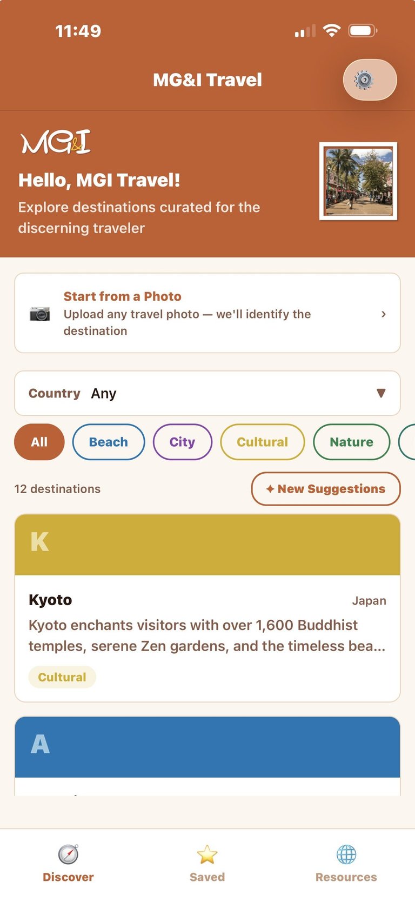Viewport: 415px width, 908px height.
Task: Open the Country dropdown
Action: 207,393
